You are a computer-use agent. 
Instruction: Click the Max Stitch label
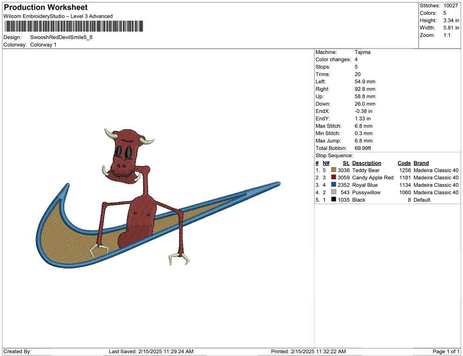[x=328, y=126]
